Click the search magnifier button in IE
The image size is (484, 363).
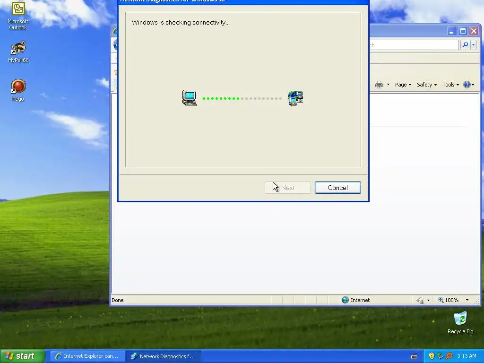465,45
